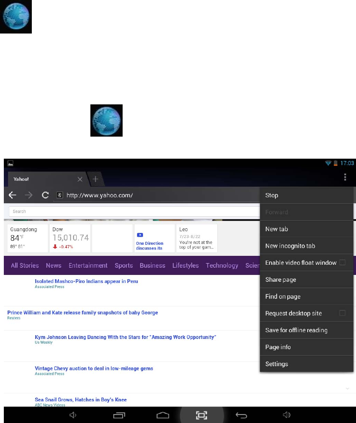Click the One Direction video icon

point(140,235)
